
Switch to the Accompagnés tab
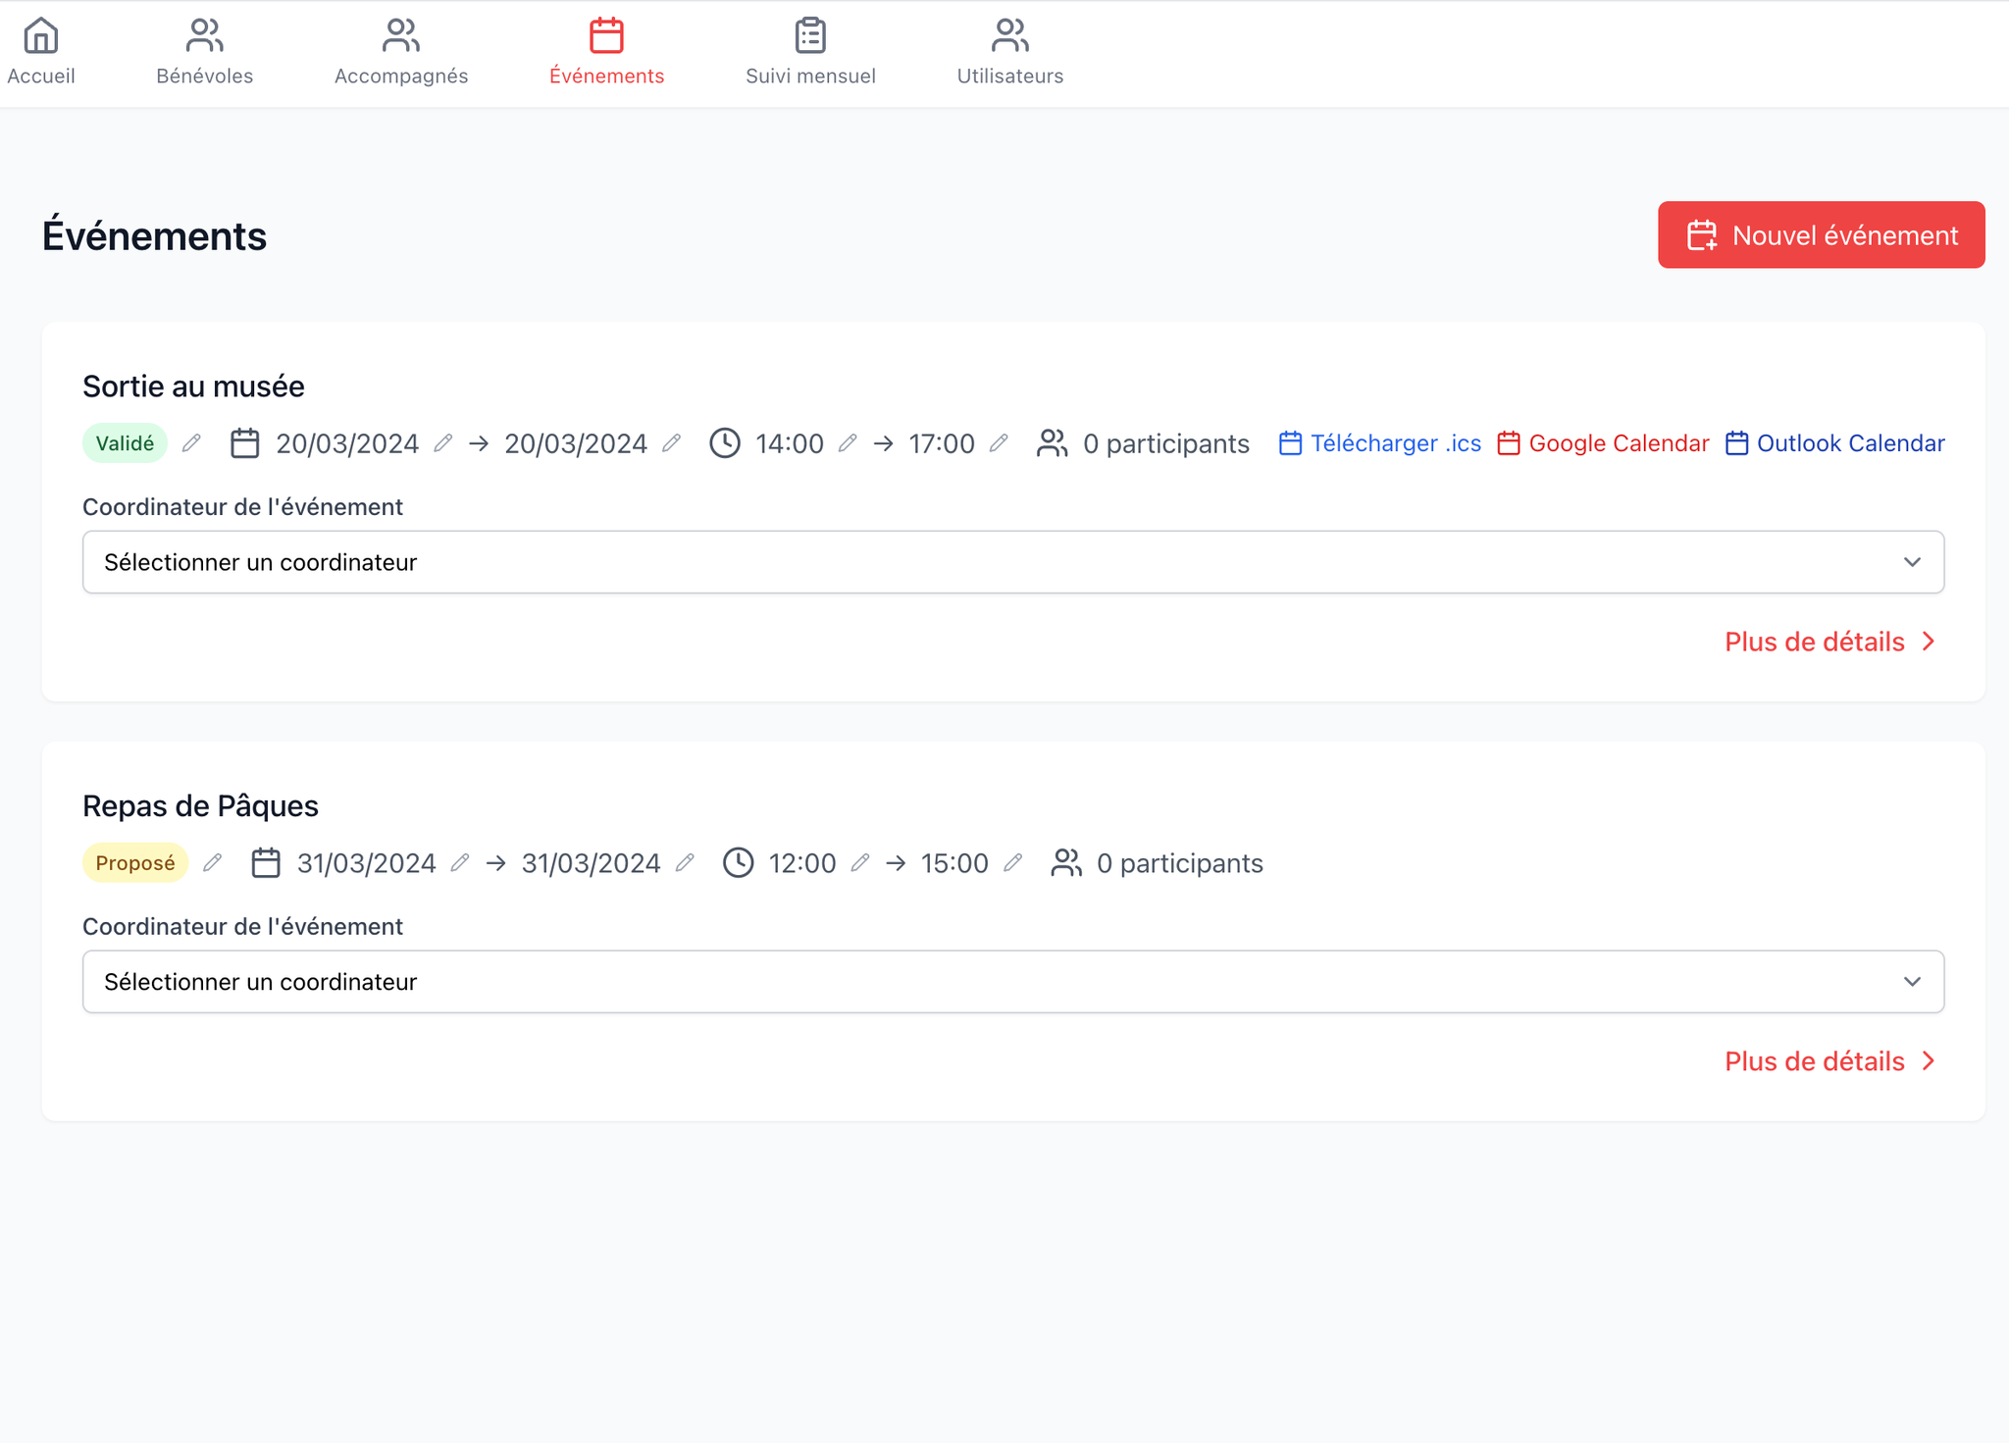click(x=401, y=52)
